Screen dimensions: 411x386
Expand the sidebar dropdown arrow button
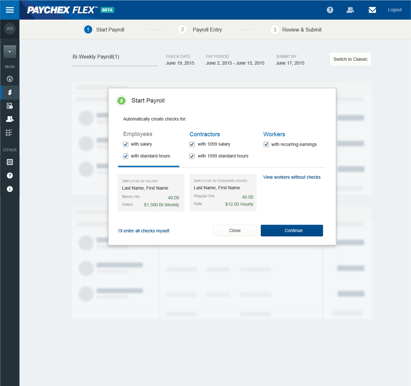pos(10,52)
